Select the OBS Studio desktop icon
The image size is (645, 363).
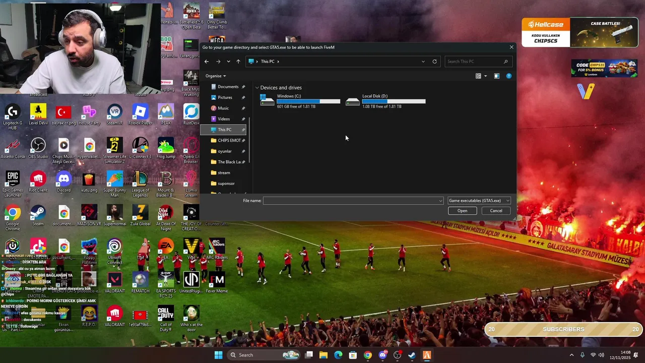click(x=38, y=148)
